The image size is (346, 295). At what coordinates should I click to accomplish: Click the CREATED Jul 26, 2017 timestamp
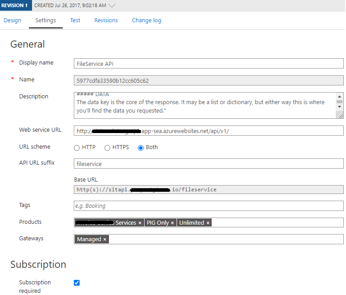70,5
